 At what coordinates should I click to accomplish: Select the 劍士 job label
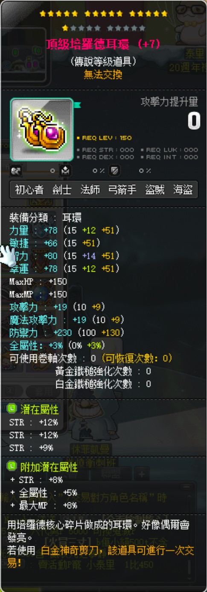tap(61, 190)
